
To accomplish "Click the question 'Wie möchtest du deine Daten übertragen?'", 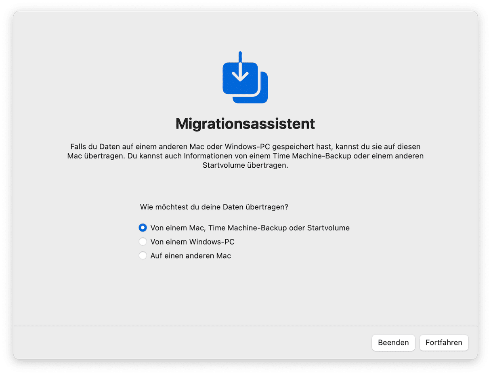I will coord(214,207).
